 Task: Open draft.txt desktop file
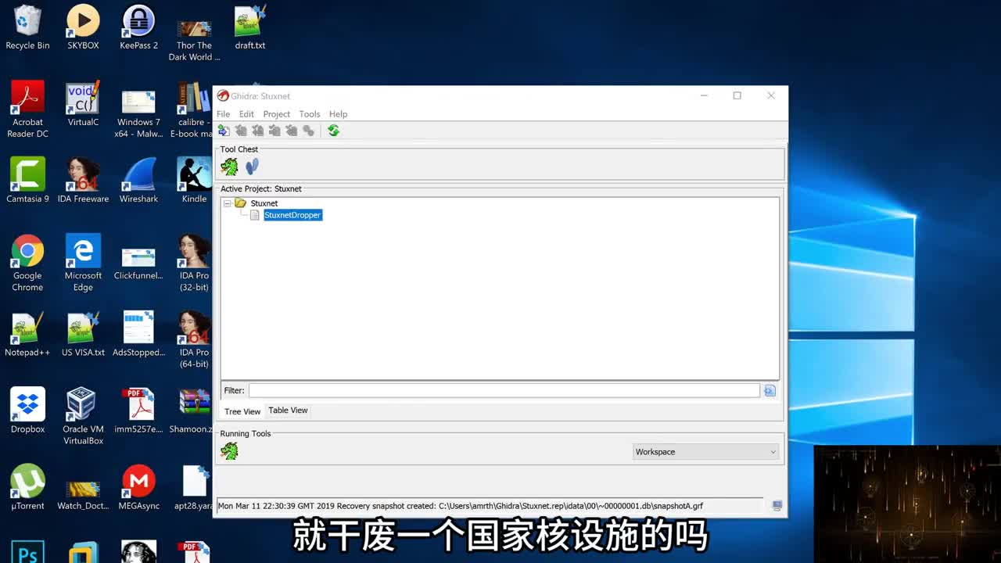[250, 27]
